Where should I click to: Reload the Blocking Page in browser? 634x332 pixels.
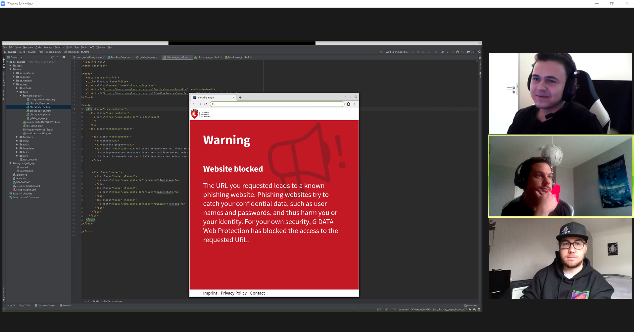pos(206,104)
